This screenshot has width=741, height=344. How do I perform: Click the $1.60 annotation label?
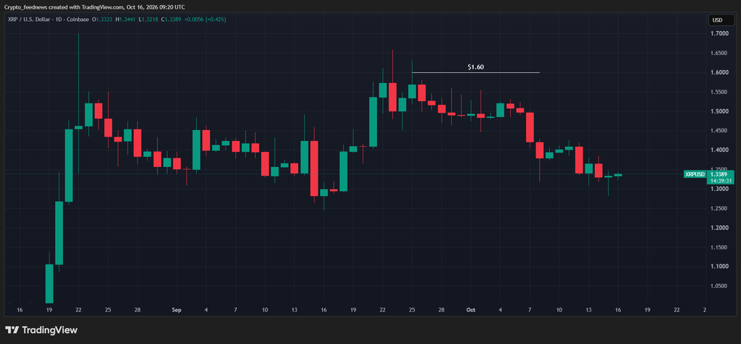click(475, 67)
